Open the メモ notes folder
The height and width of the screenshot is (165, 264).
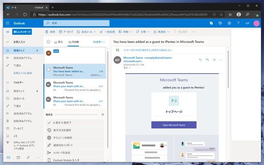click(23, 136)
